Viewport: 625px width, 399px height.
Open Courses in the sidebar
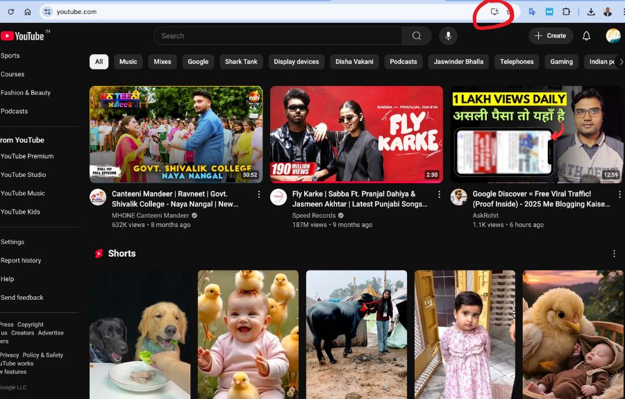[12, 74]
